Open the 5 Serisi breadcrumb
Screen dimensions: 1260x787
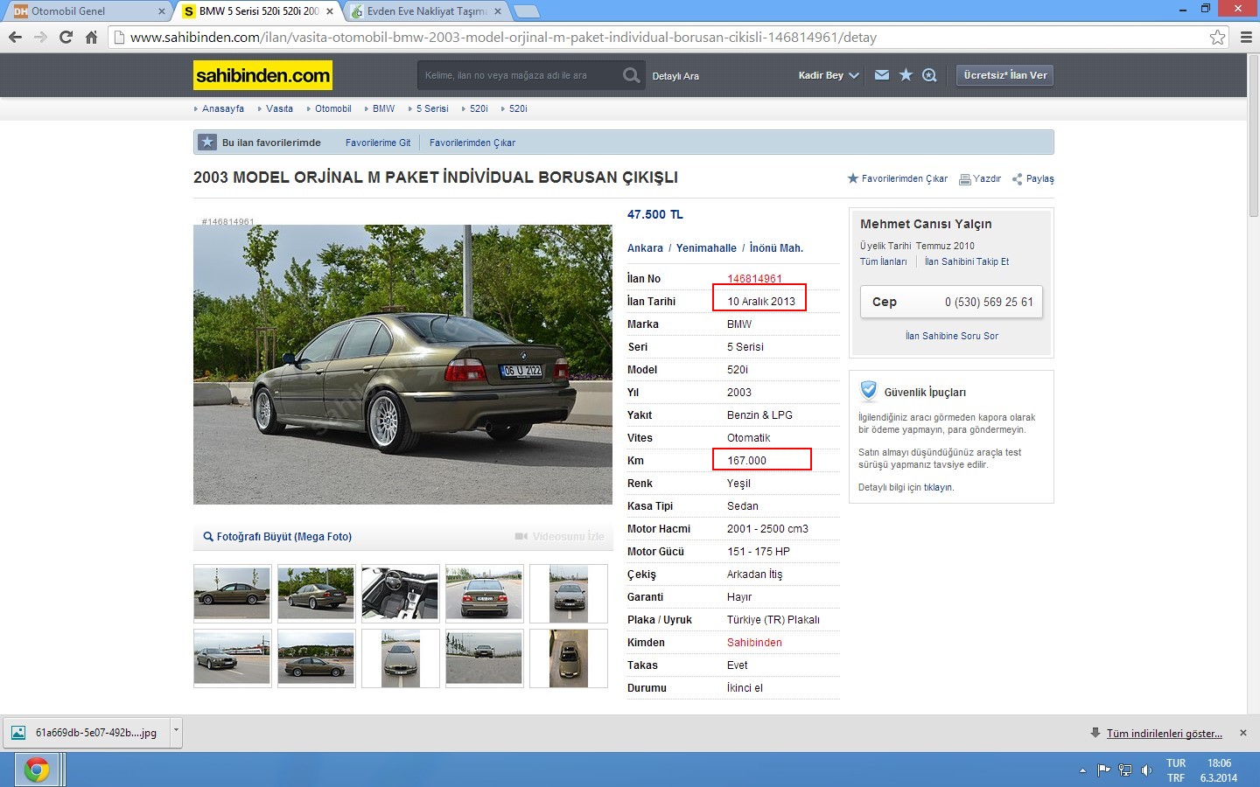[432, 108]
